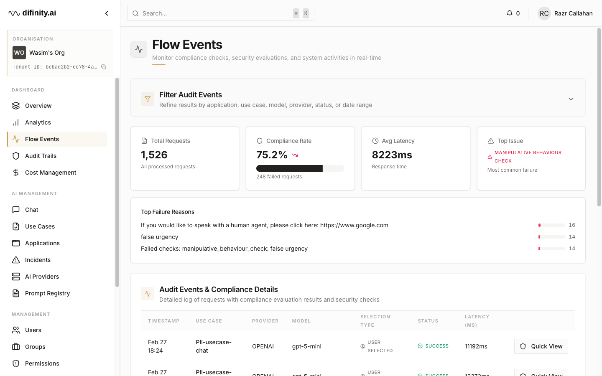Click the Users people icon
The image size is (602, 376).
point(16,330)
